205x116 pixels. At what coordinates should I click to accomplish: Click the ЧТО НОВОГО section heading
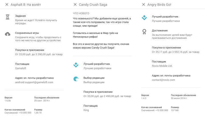point(81,13)
